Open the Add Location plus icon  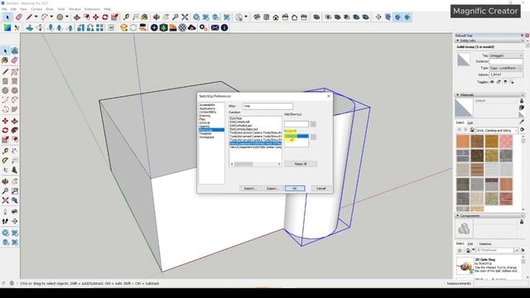click(x=154, y=27)
